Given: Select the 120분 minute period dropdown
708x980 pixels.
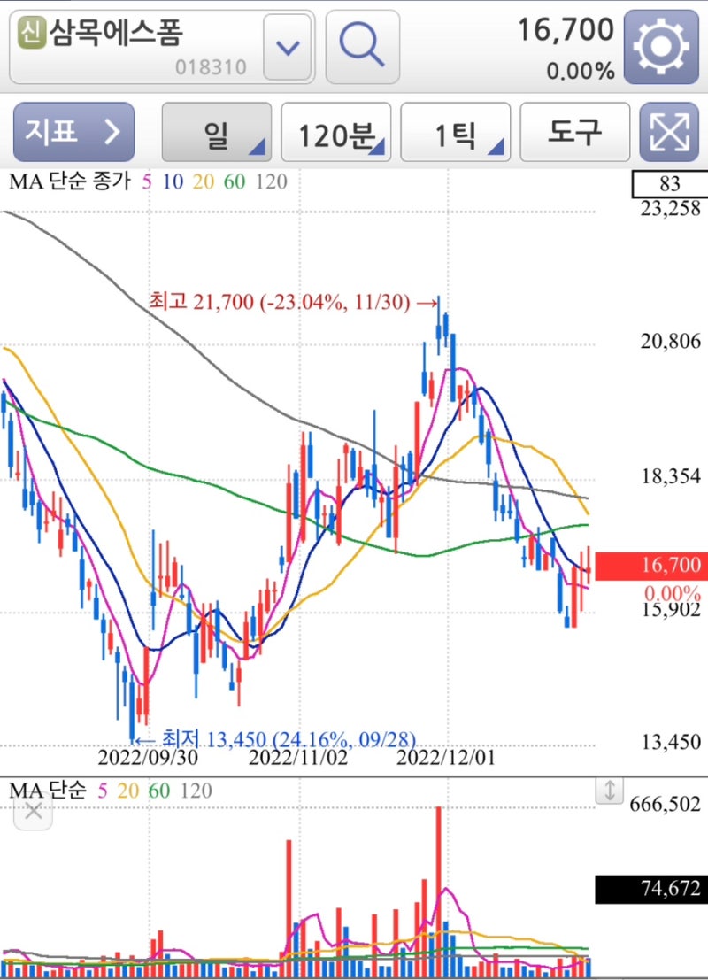Looking at the screenshot, I should tap(335, 132).
